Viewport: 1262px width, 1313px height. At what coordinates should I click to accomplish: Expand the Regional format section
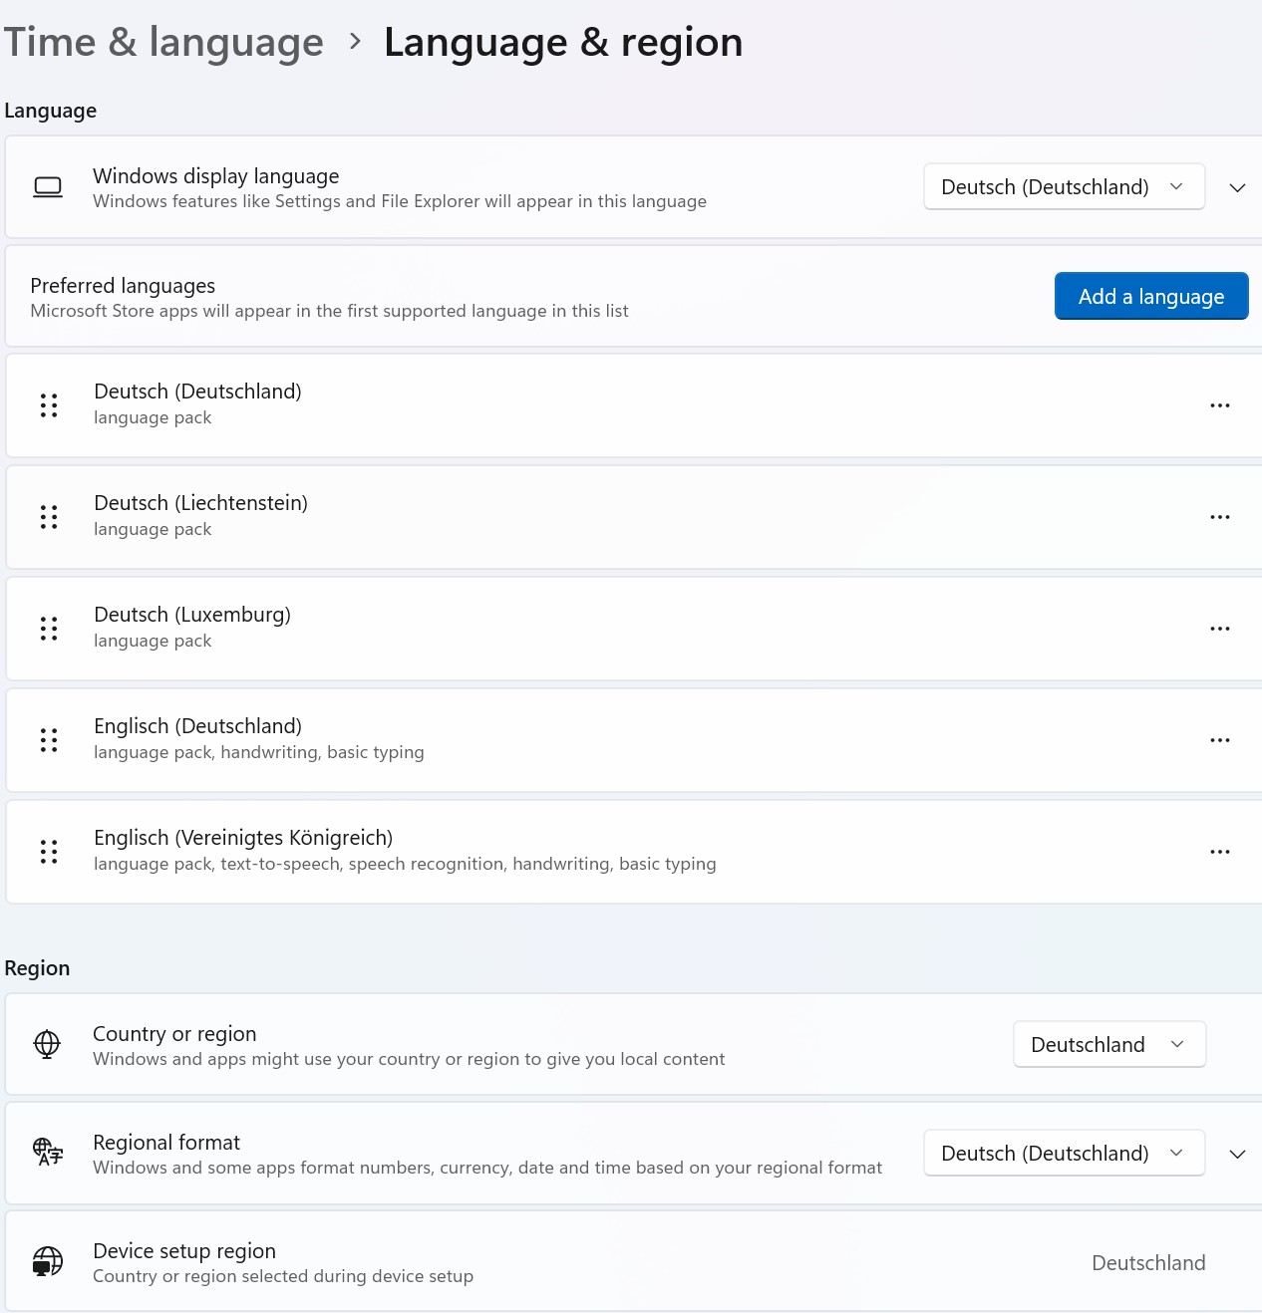[x=1237, y=1154]
